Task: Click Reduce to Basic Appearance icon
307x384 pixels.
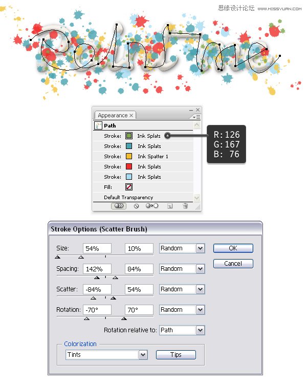Action: click(x=152, y=206)
